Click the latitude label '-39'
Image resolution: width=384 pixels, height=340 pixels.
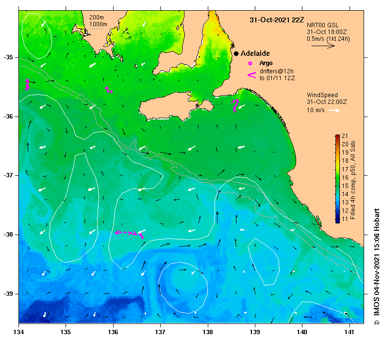9,293
